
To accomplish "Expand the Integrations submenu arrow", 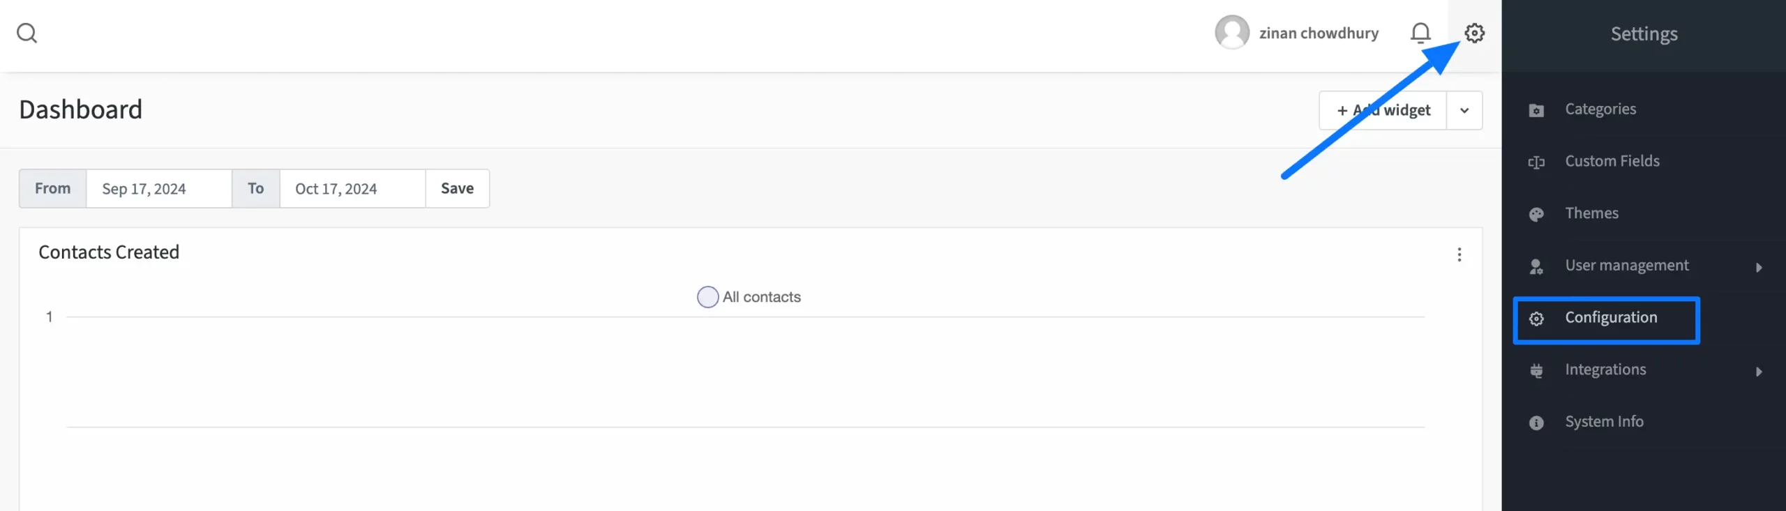I will [x=1759, y=371].
